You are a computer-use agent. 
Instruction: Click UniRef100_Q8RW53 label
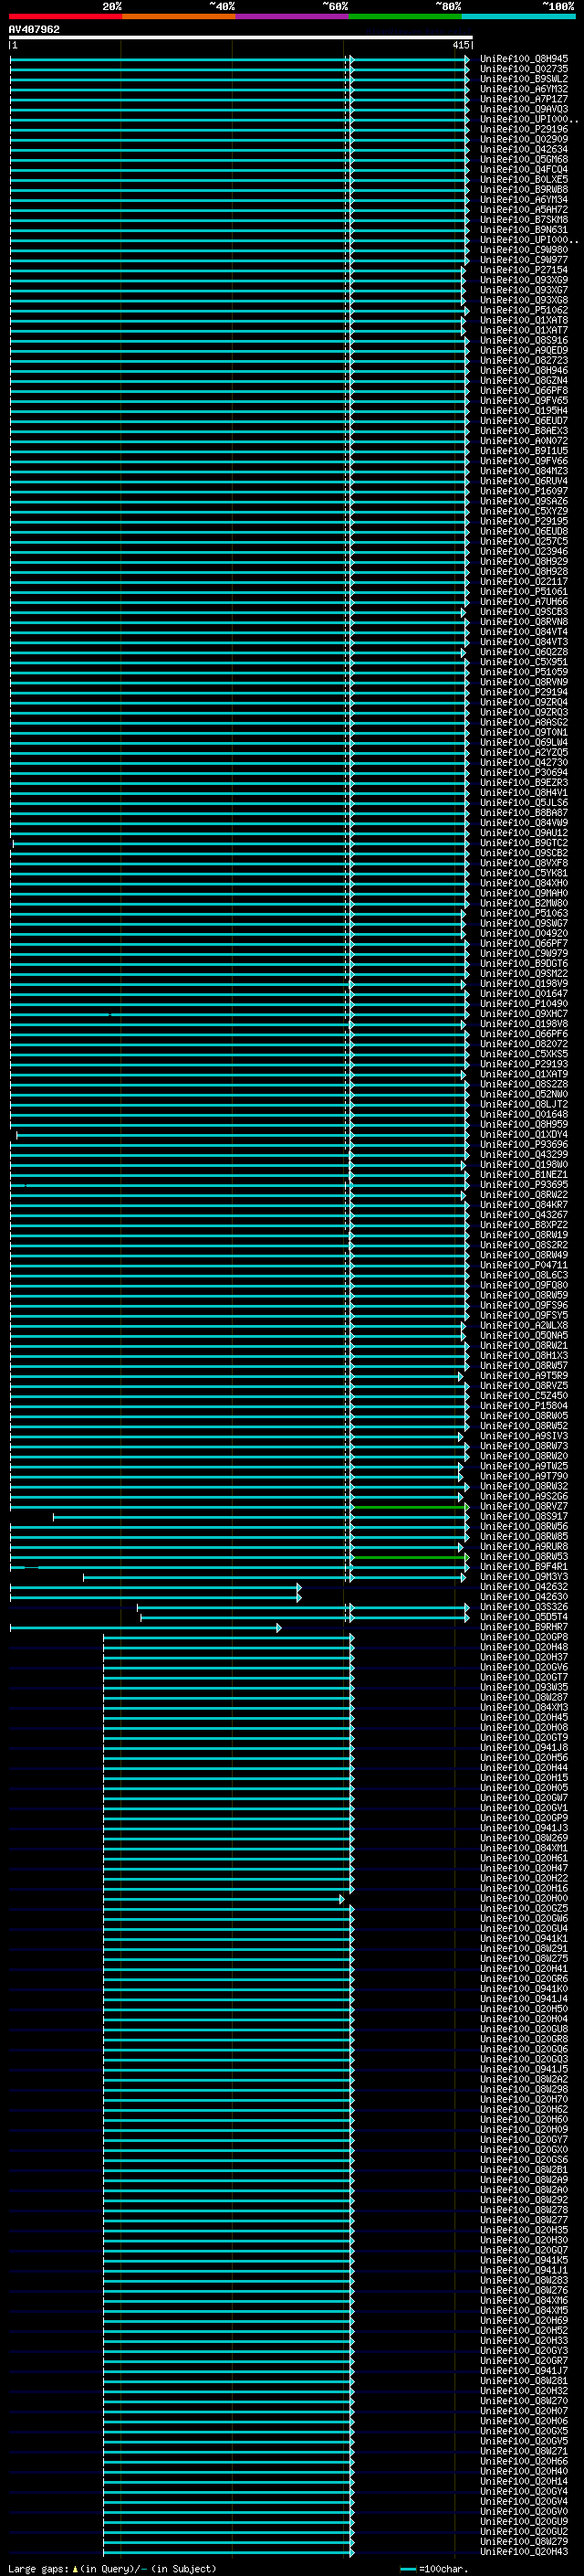524,1556
